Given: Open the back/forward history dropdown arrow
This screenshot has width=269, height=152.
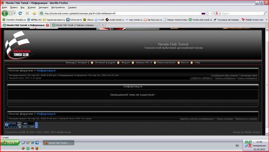Looking at the screenshot, I should click(x=15, y=13).
